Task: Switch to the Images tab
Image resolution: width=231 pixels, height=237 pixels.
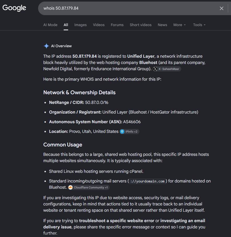Action: 80,25
